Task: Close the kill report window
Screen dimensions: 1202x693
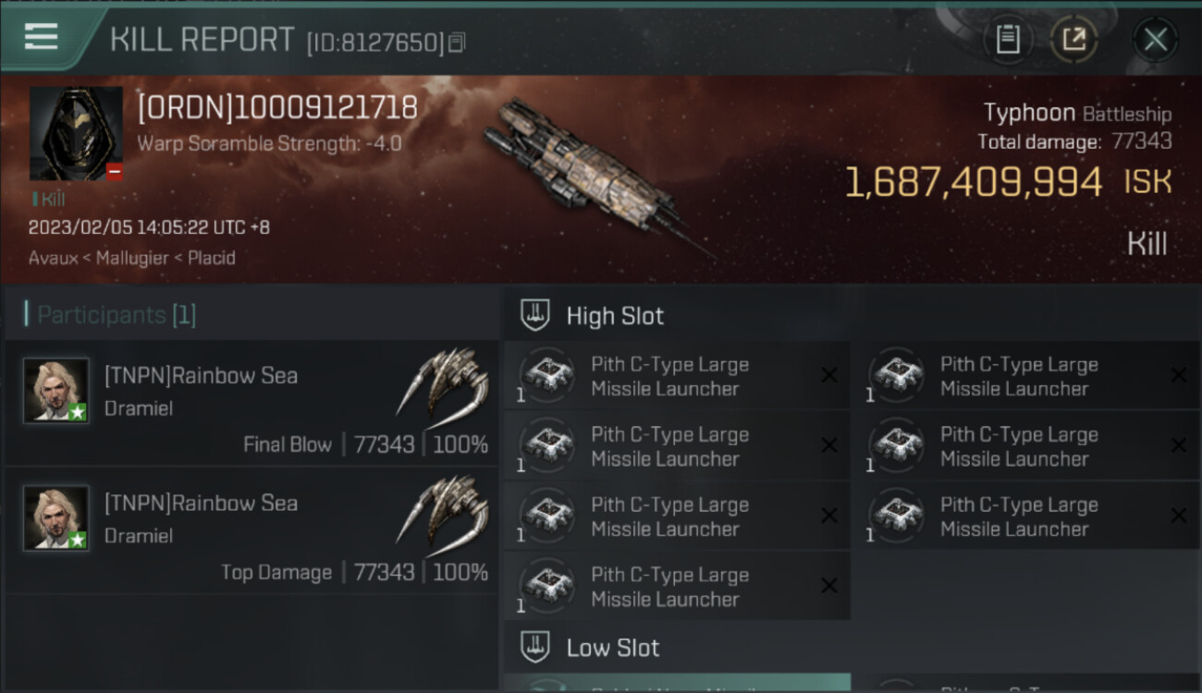Action: [1155, 40]
